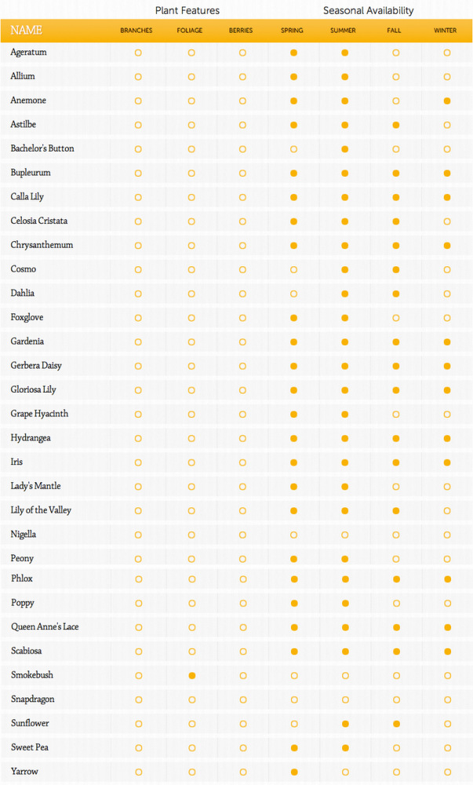This screenshot has height=785, width=473.
Task: Click Phlox's filled Winter dot
Action: (447, 579)
